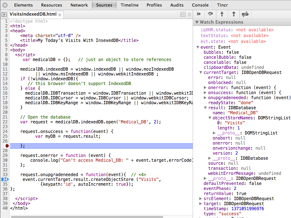Open the Console tab
Screen dimensions: 291x218
click(x=200, y=5)
